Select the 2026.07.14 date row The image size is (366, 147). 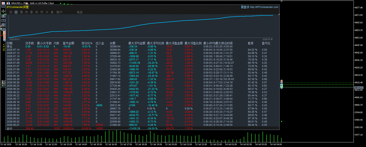[13, 50]
